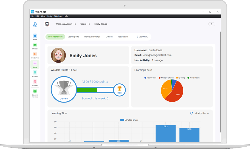Open the Window menu
The width and height of the screenshot is (250, 149).
pos(58,16)
